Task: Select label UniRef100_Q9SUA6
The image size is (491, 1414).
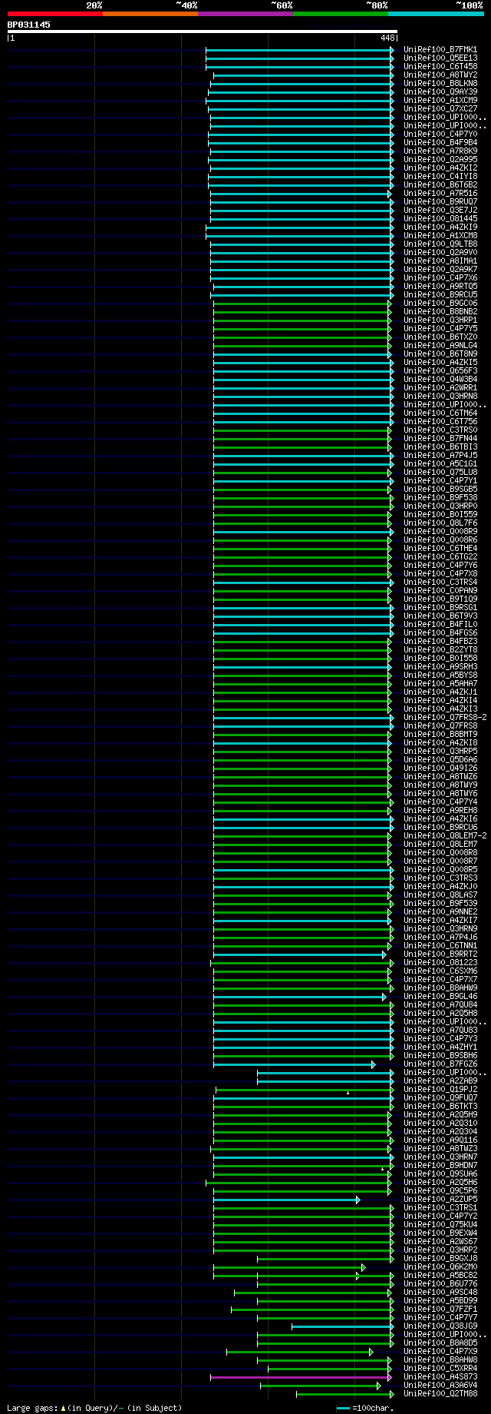Action: (440, 1173)
